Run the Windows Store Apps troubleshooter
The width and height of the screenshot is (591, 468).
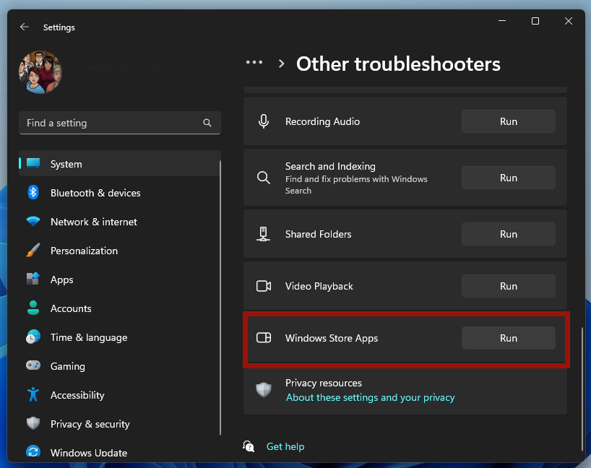[508, 338]
